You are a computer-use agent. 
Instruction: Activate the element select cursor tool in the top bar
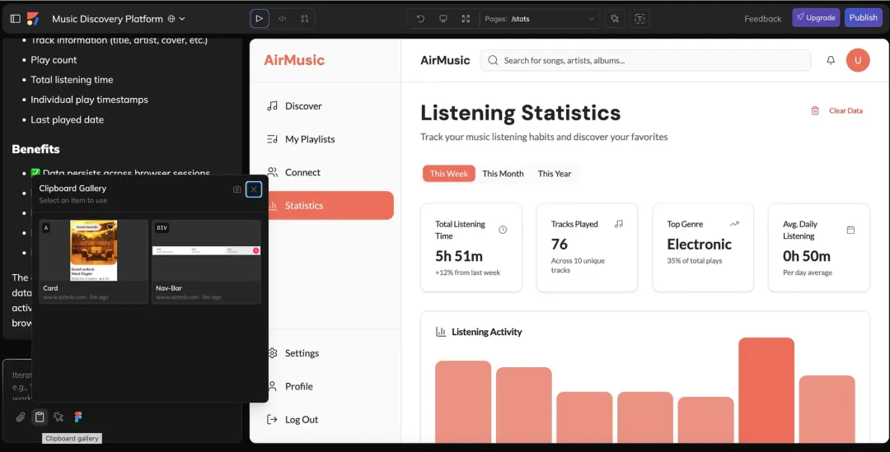(x=615, y=19)
